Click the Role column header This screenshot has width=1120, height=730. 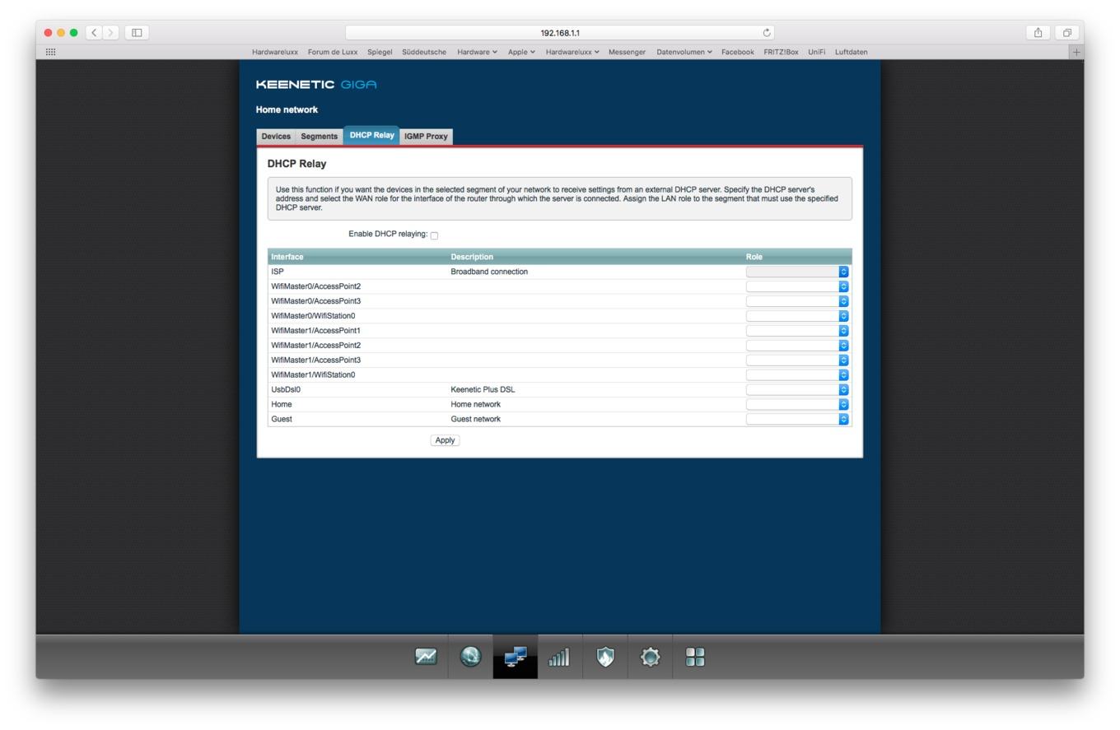(x=754, y=257)
